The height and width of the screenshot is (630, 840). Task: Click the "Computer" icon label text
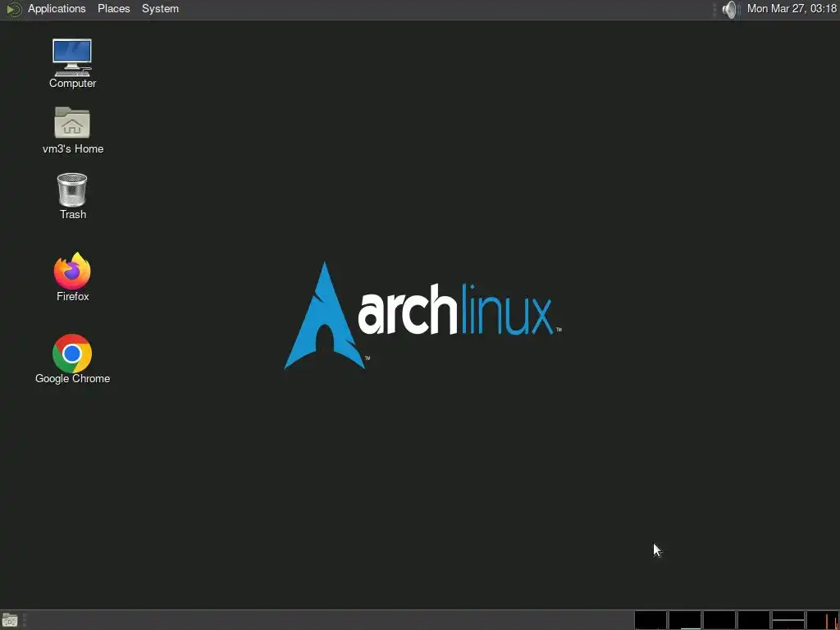click(72, 83)
